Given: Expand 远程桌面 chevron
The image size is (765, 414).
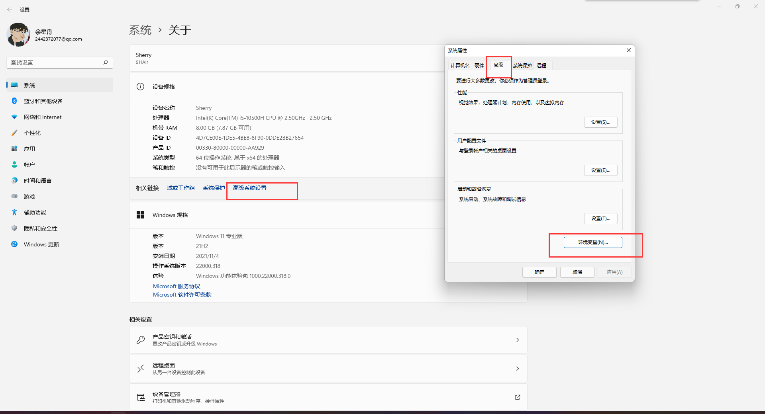Looking at the screenshot, I should click(x=518, y=369).
